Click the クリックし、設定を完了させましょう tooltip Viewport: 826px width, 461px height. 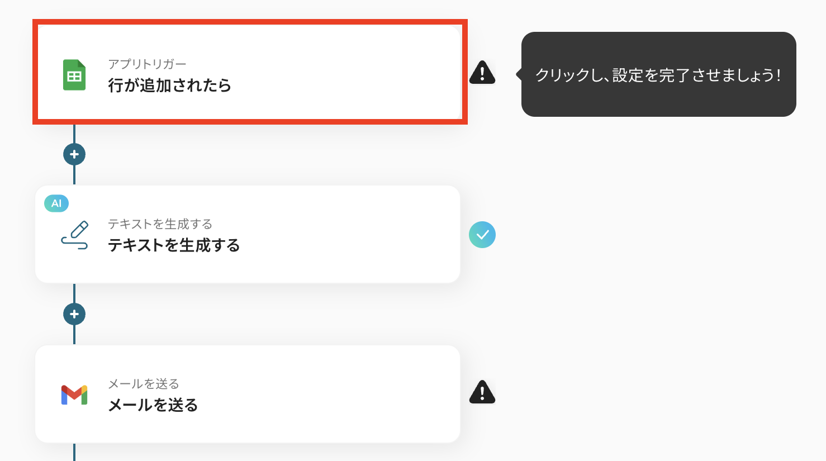click(x=658, y=74)
